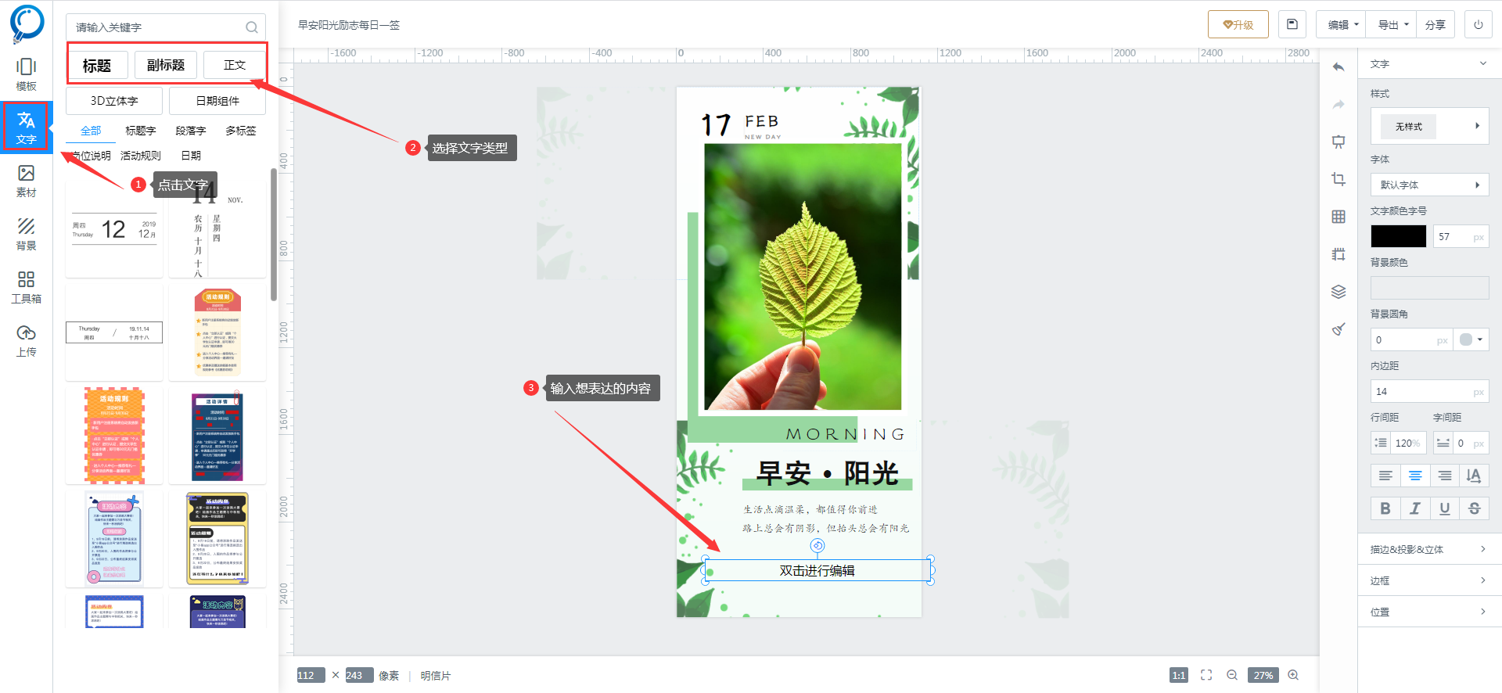Viewport: 1502px width, 693px height.
Task: Select the 日期 filter tab
Action: [191, 156]
